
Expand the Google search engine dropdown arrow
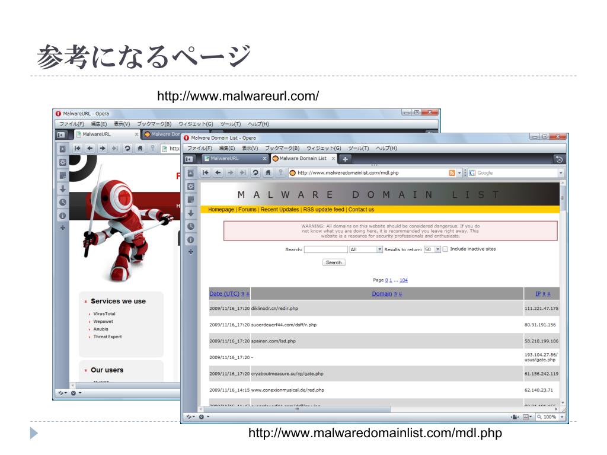coord(561,173)
